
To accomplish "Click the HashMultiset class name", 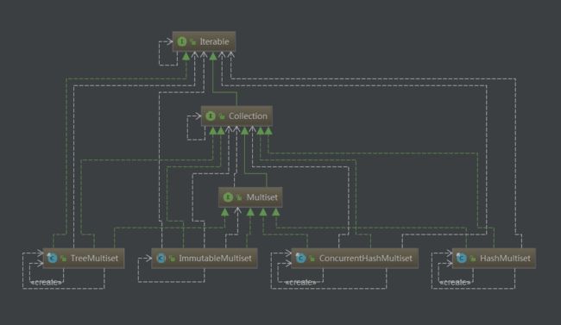I will click(505, 258).
